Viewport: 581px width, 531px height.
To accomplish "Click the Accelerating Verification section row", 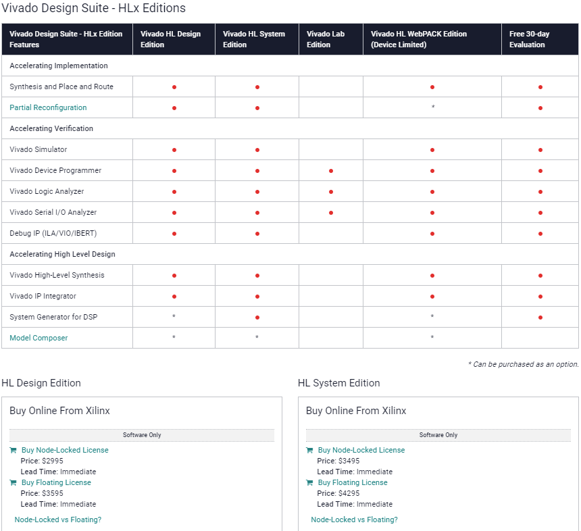I will click(x=290, y=128).
